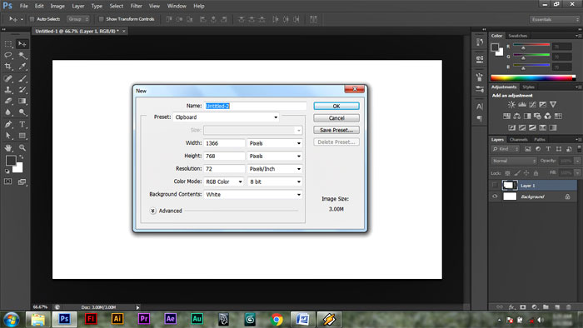
Task: Select the Rectangular Marquee tool
Action: pyautogui.click(x=8, y=44)
